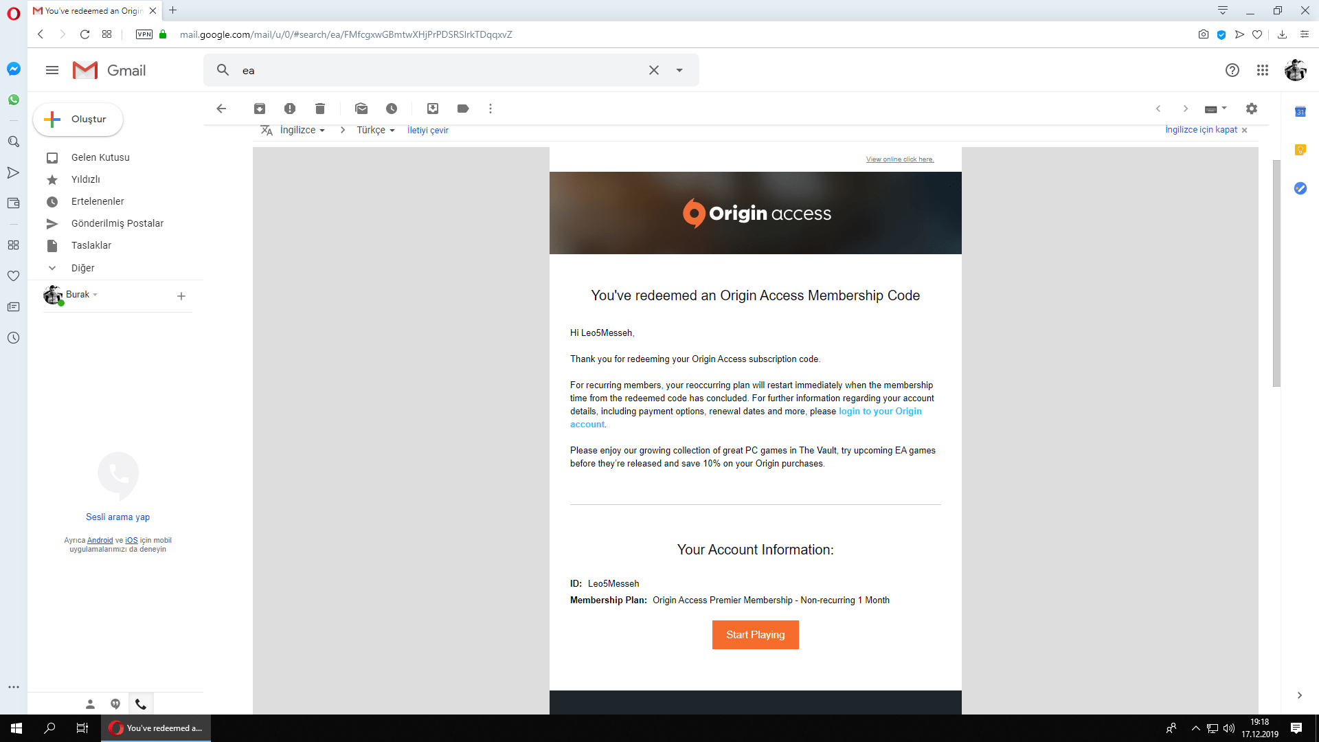1319x742 pixels.
Task: Expand the İngilizce source language dropdown
Action: click(302, 130)
